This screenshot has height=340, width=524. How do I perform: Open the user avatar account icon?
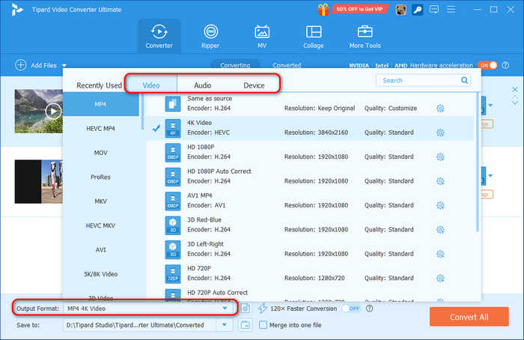[400, 10]
